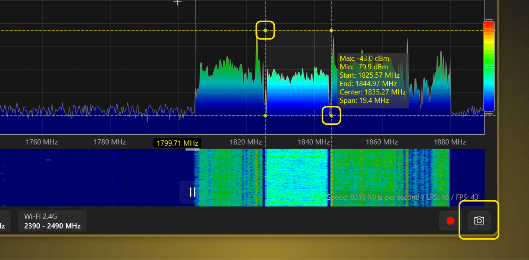Viewport: 529px width, 260px height.
Task: Click the red zone of the color gradient bar
Action: click(489, 25)
